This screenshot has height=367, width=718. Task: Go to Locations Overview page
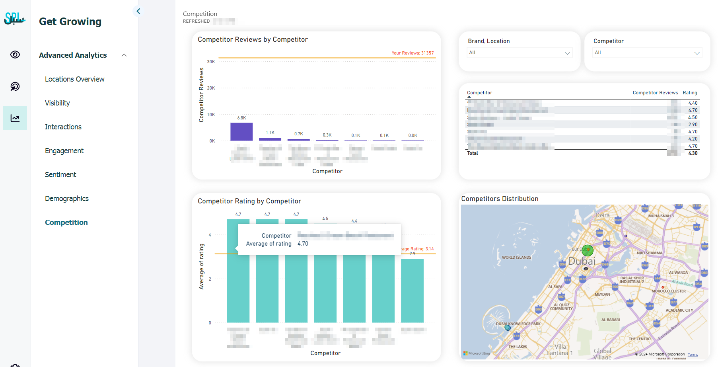point(74,79)
